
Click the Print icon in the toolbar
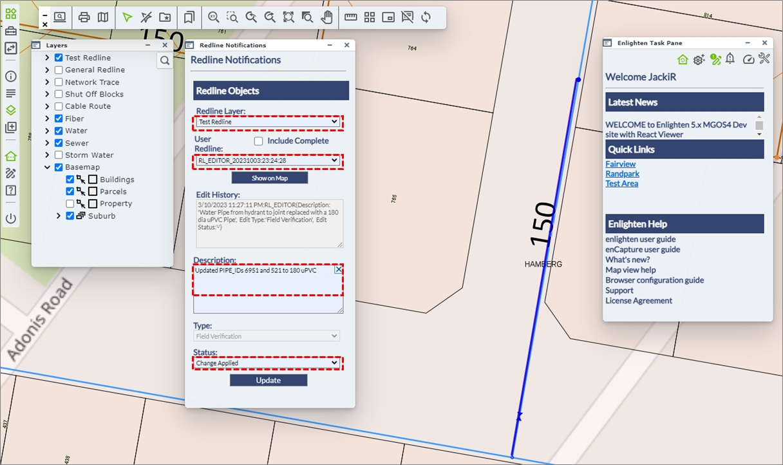point(84,17)
